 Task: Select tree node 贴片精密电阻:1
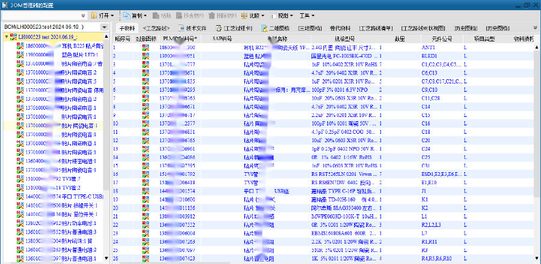tap(79, 161)
